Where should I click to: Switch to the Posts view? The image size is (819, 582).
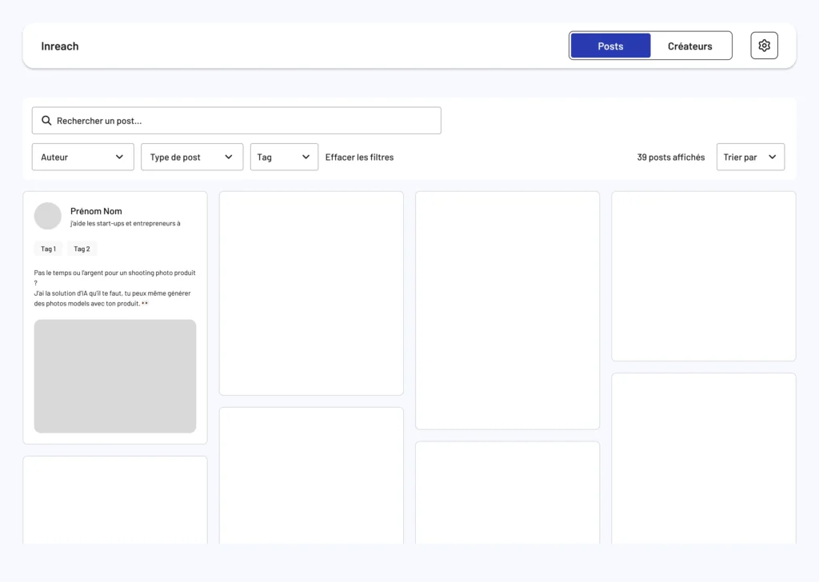(610, 46)
